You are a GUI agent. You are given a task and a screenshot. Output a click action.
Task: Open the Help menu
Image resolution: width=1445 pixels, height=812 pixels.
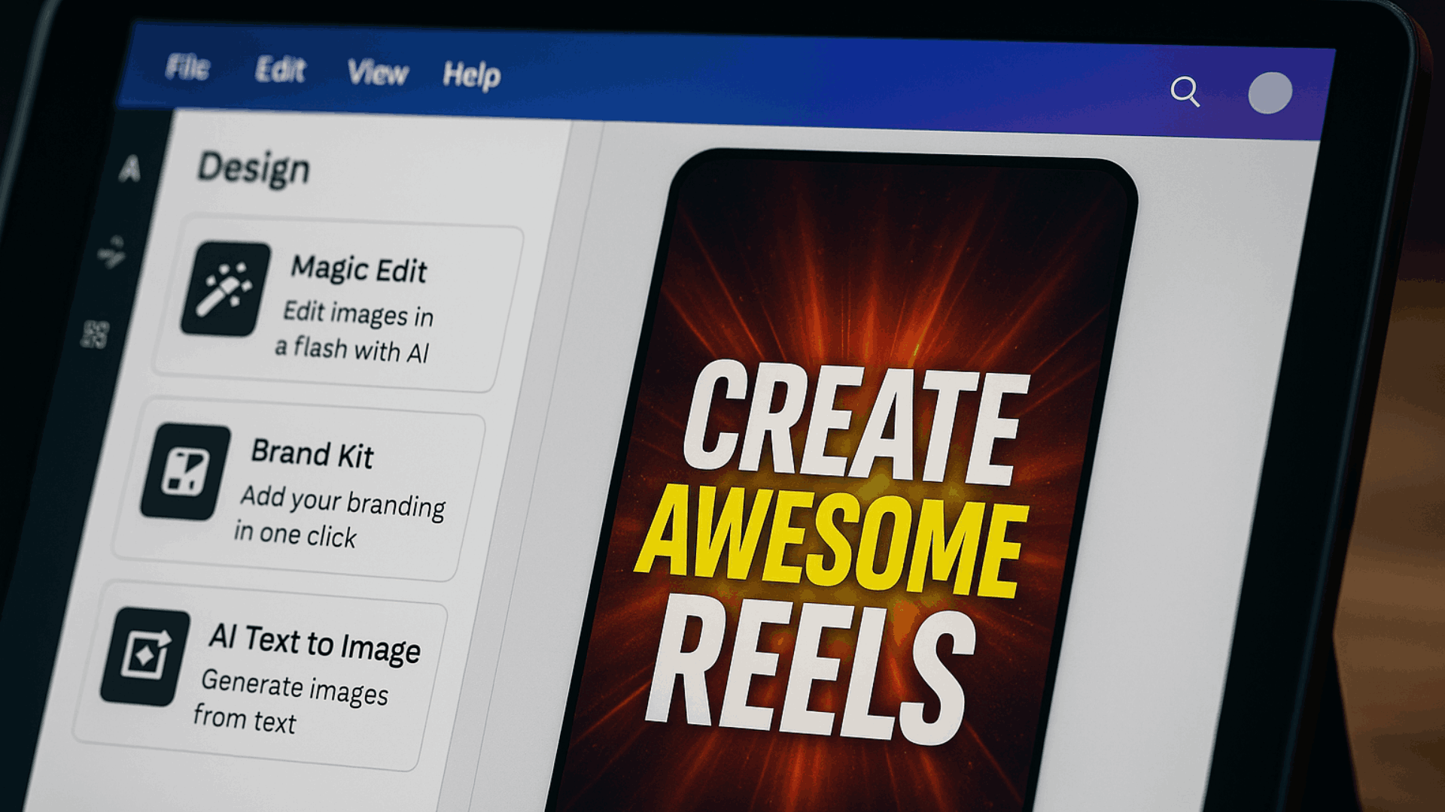click(x=471, y=76)
